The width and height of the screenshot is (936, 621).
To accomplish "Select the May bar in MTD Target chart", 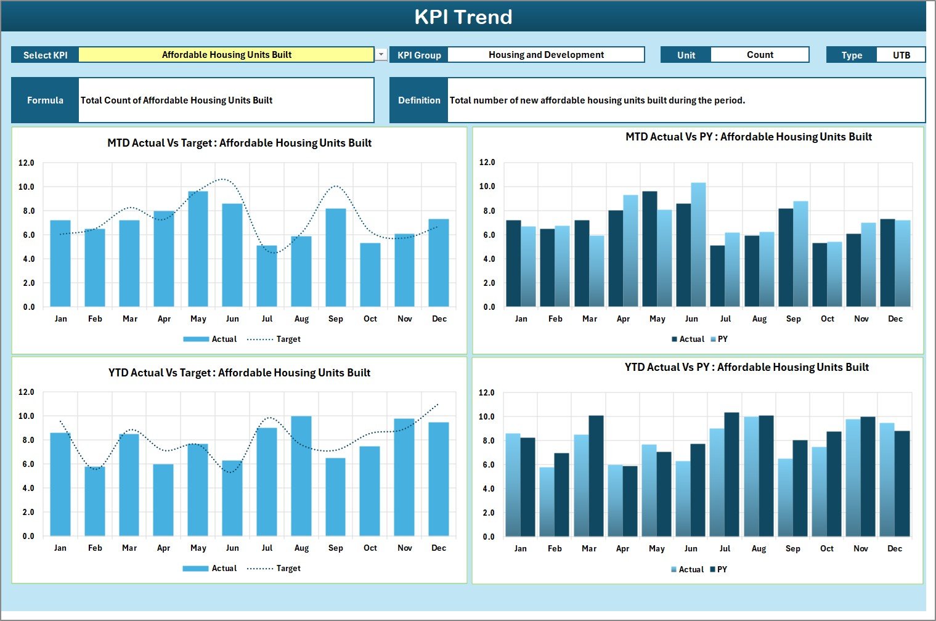I will click(198, 246).
